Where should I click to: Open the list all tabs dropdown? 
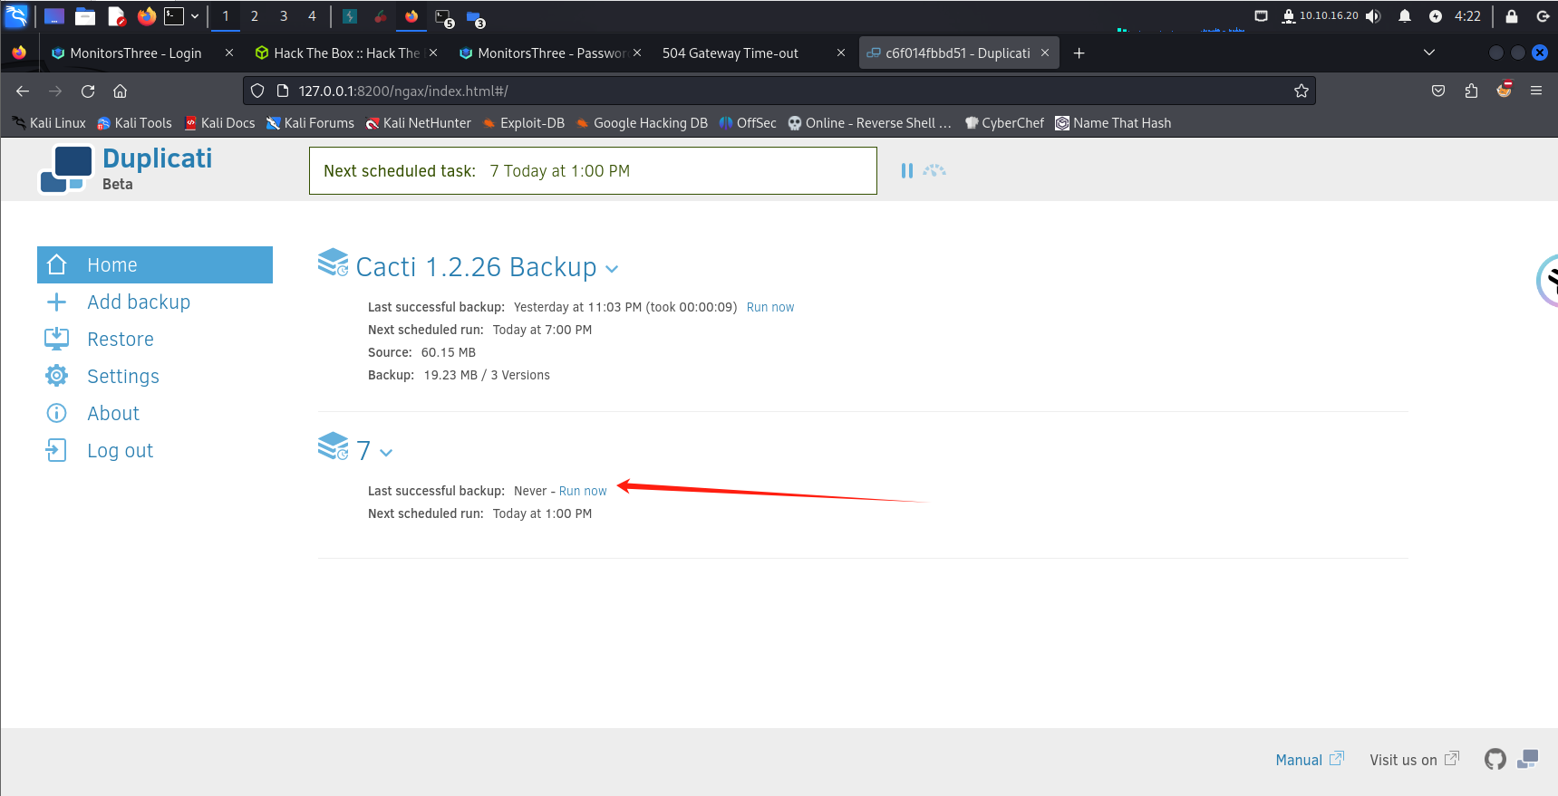click(1428, 53)
